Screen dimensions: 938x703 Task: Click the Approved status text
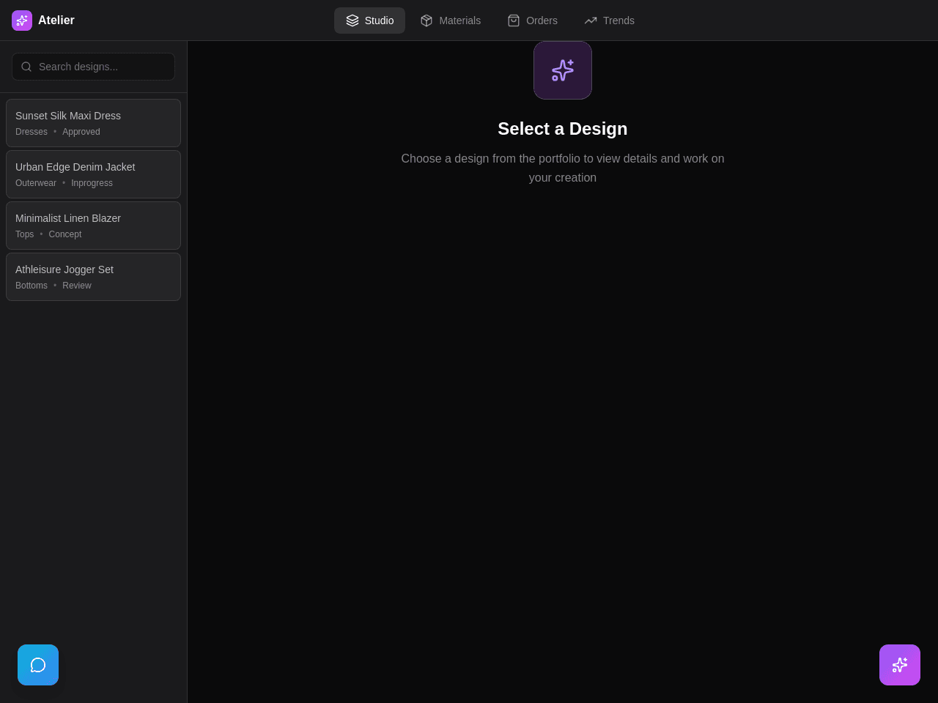point(81,132)
